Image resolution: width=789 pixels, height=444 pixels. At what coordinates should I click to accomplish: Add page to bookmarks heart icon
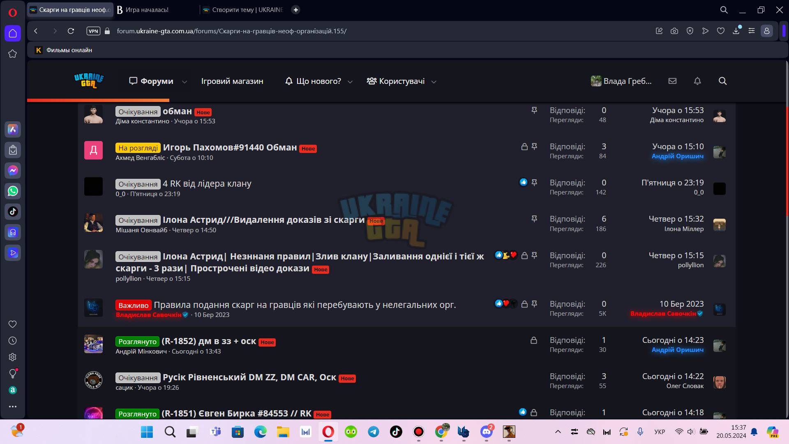pos(721,31)
